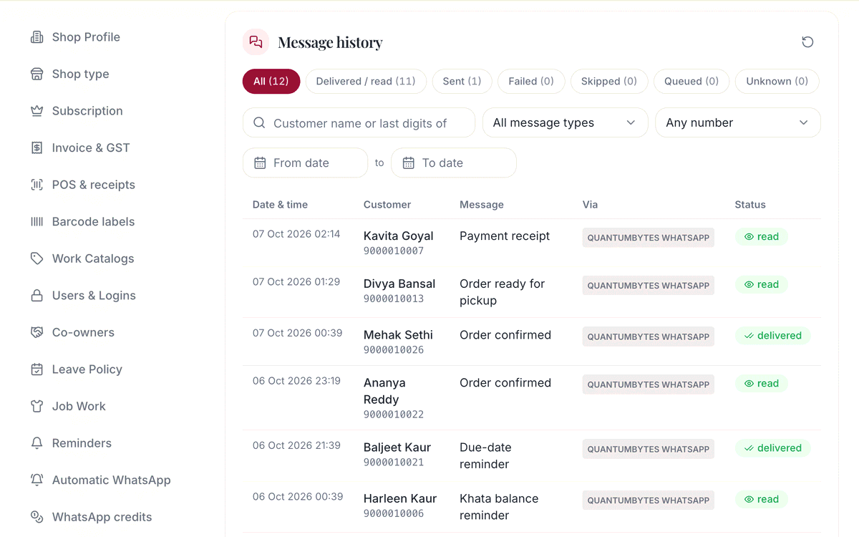The width and height of the screenshot is (859, 537).
Task: Click the Invoice & GST receipt icon
Action: click(37, 148)
